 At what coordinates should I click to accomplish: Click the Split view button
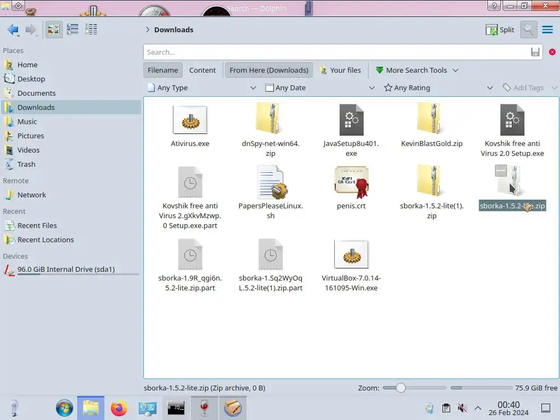tap(500, 30)
